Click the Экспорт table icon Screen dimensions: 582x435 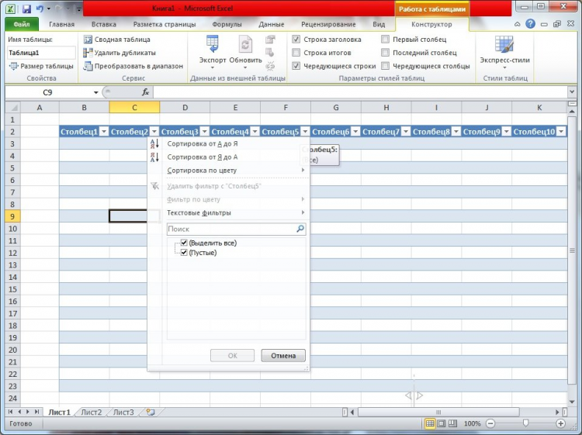(213, 44)
